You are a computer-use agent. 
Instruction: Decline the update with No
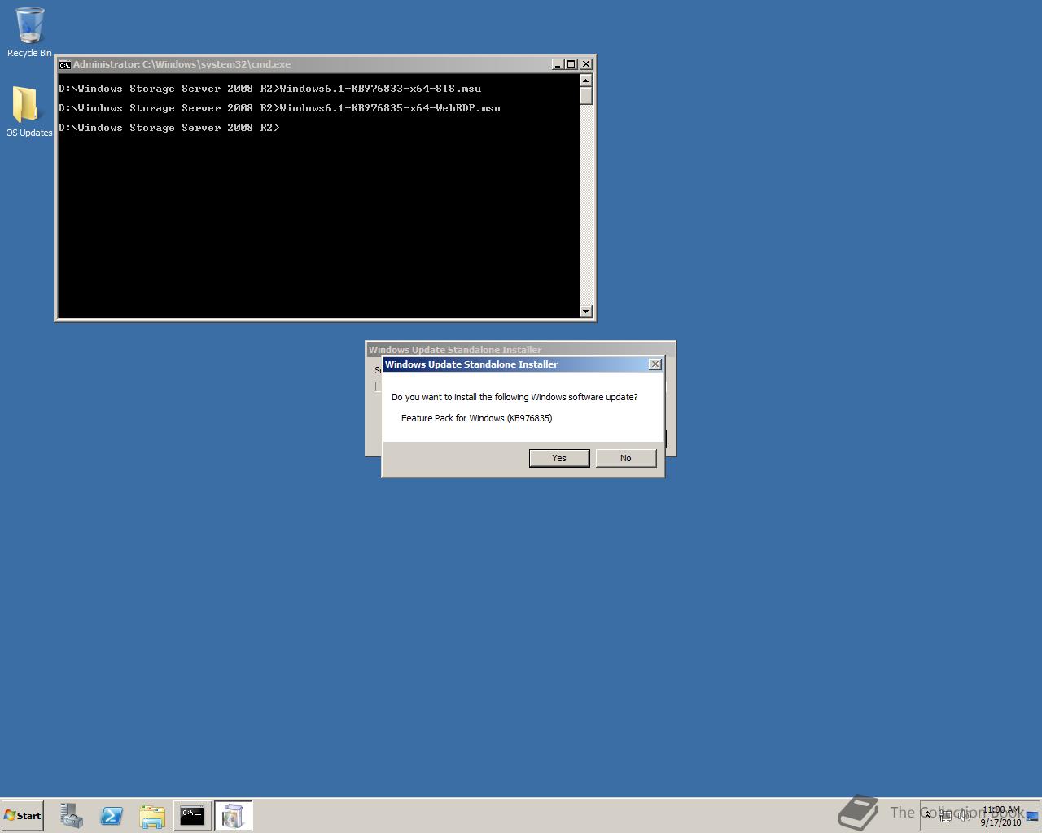point(625,458)
